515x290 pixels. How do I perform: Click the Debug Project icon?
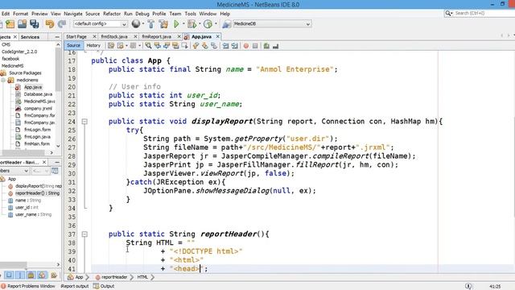click(192, 24)
